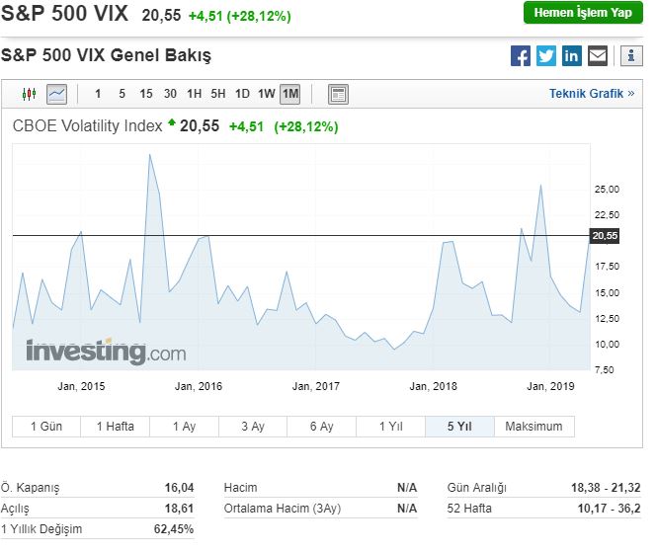Choose the 1D chart interval

pos(242,94)
